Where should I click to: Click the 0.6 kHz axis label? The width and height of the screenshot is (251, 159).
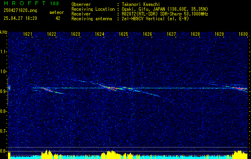pos(3,151)
